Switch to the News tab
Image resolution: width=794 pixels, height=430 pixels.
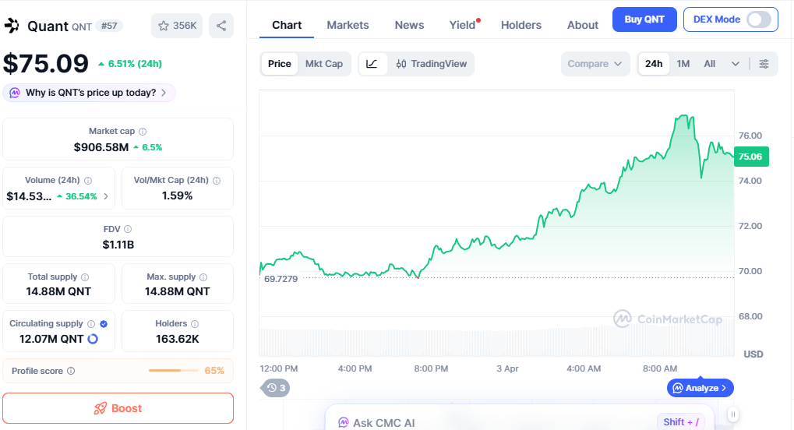pos(409,25)
